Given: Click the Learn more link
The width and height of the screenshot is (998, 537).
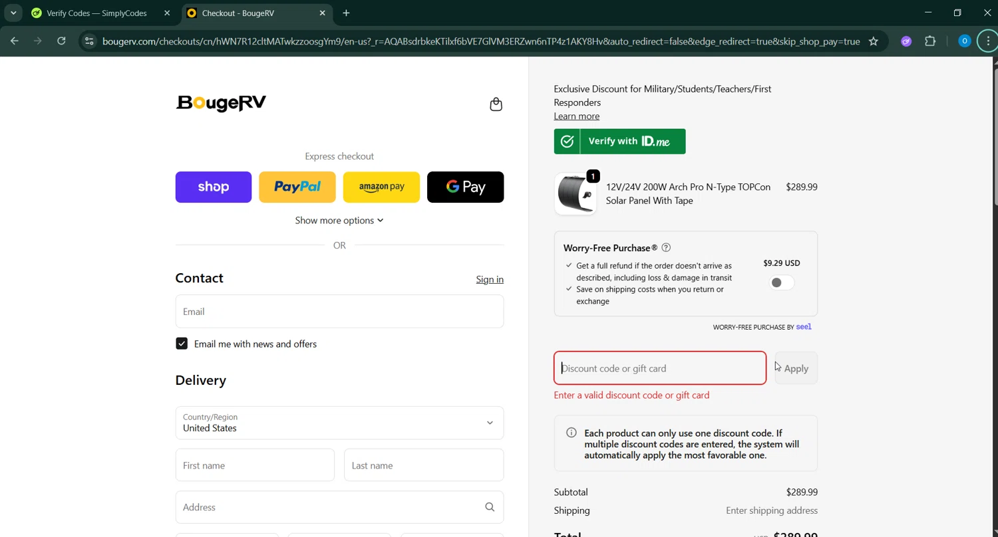Looking at the screenshot, I should pyautogui.click(x=577, y=116).
